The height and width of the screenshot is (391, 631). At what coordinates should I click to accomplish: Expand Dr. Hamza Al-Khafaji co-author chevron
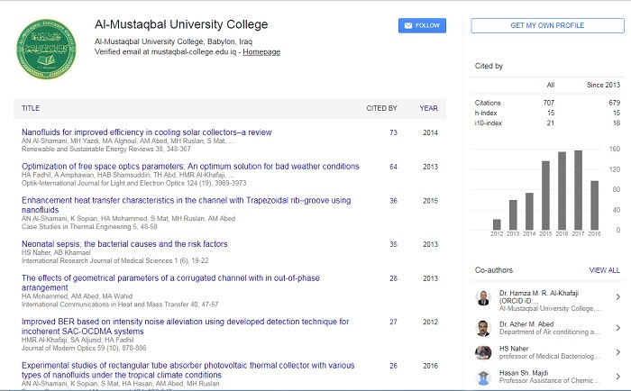click(x=617, y=297)
